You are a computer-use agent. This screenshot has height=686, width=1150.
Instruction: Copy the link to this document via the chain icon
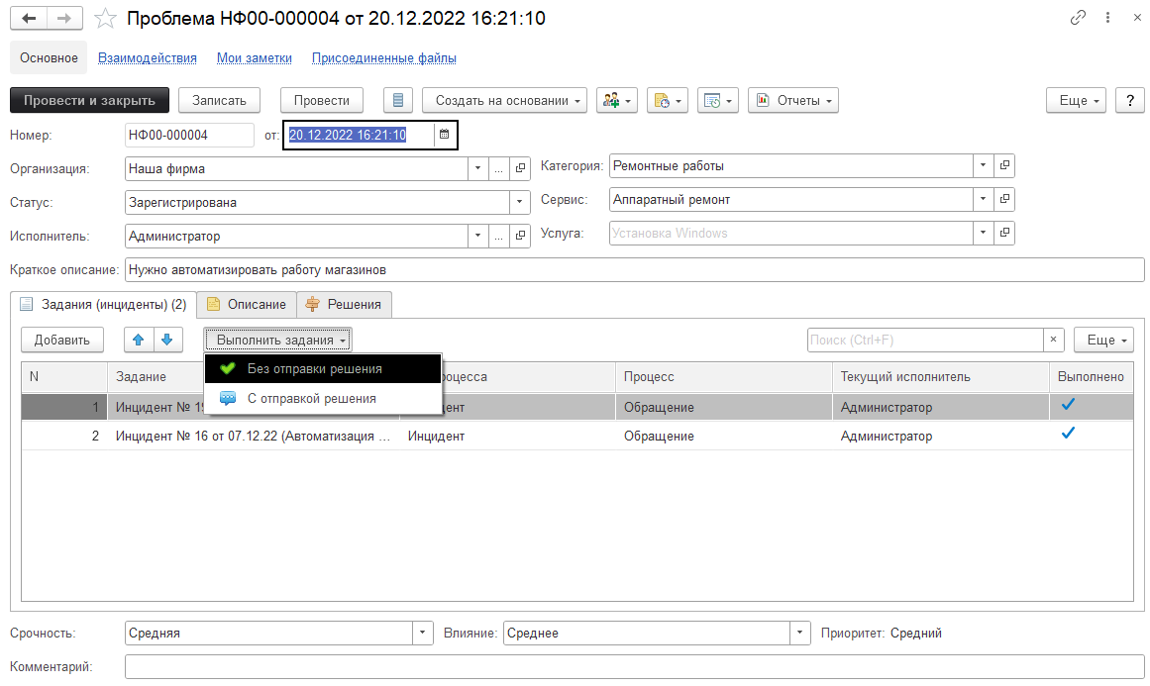pos(1079,19)
